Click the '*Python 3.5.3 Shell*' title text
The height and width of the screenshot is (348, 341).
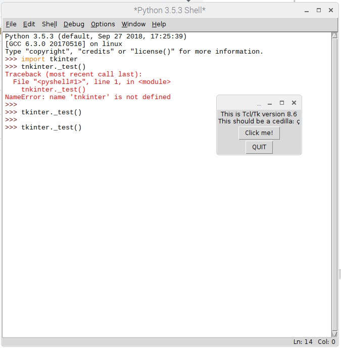pyautogui.click(x=170, y=10)
